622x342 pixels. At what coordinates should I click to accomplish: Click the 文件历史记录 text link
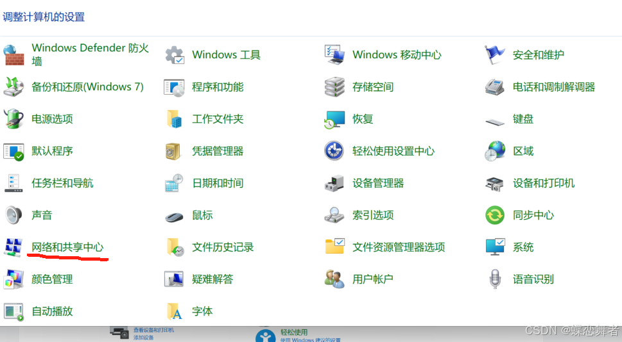click(x=223, y=247)
